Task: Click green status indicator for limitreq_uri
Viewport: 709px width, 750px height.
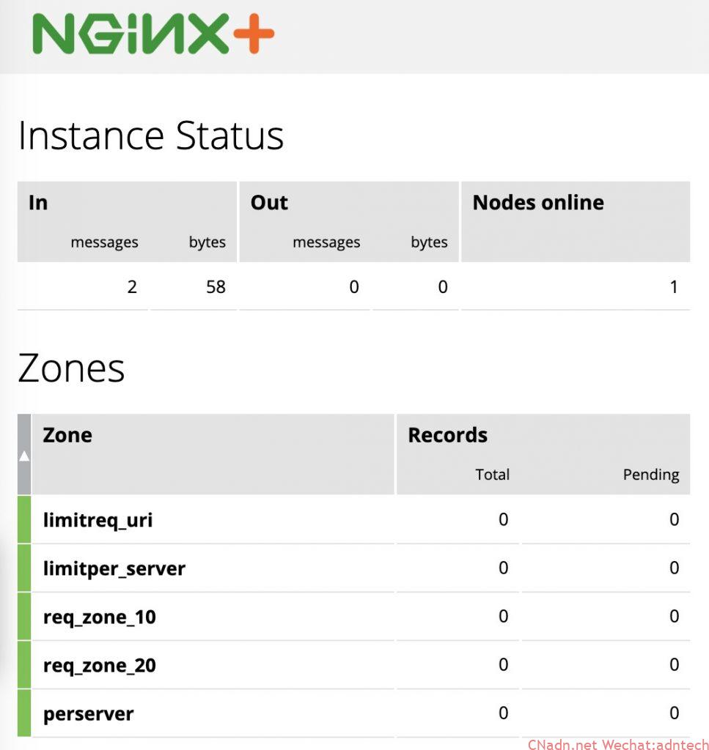Action: tap(24, 519)
